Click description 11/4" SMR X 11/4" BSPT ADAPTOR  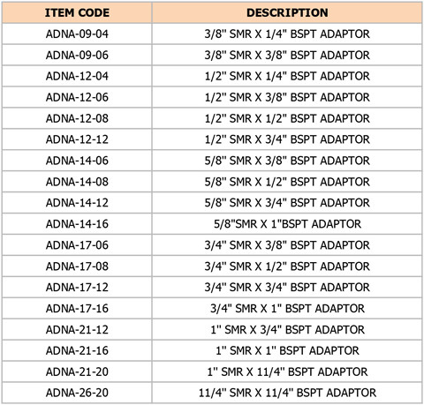[x=287, y=393]
